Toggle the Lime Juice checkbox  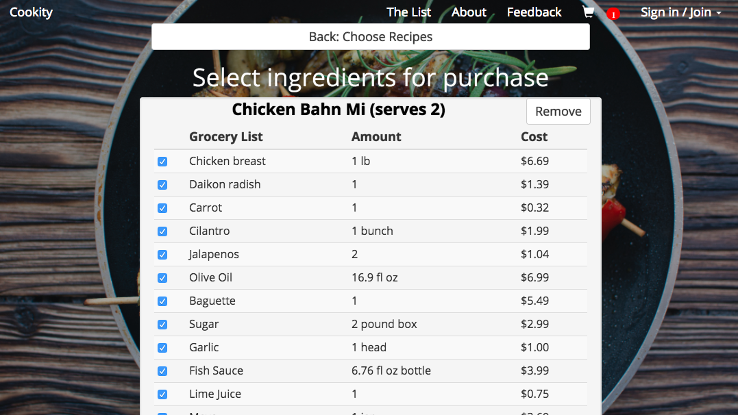[162, 394]
